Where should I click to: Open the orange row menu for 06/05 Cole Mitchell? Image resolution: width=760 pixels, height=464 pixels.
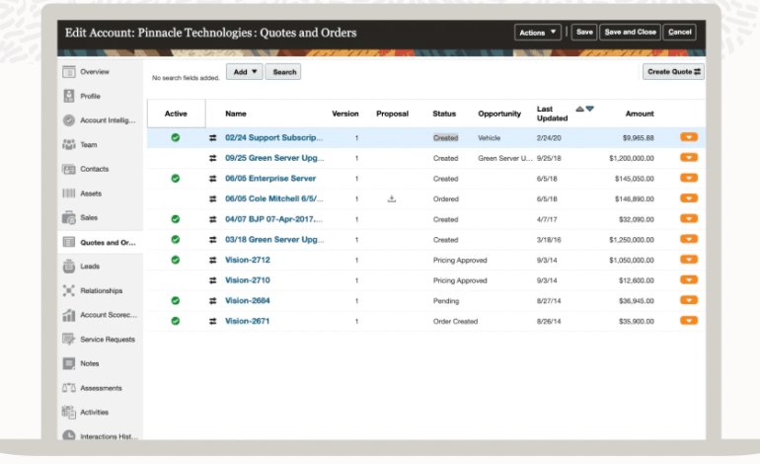[689, 198]
